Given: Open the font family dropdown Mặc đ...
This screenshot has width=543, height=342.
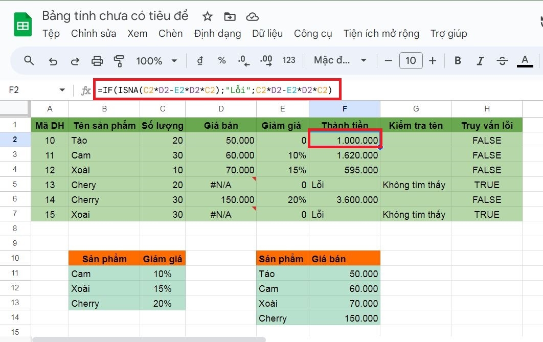Looking at the screenshot, I should tap(340, 60).
